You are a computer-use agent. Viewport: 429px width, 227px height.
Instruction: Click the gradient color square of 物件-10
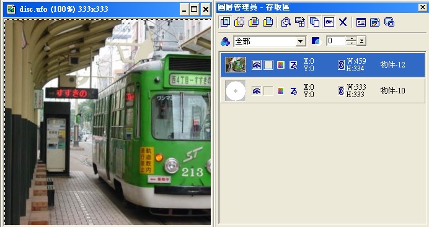pos(281,91)
